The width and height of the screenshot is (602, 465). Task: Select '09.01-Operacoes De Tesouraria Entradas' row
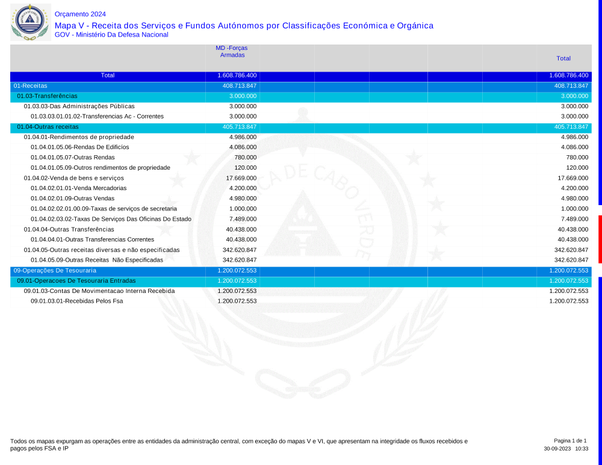tap(76, 281)
